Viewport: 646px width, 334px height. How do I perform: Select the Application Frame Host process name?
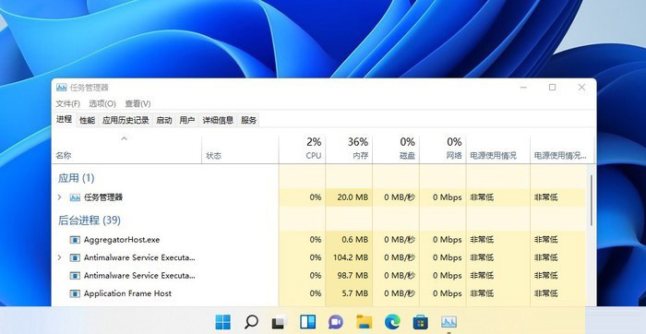tap(127, 293)
